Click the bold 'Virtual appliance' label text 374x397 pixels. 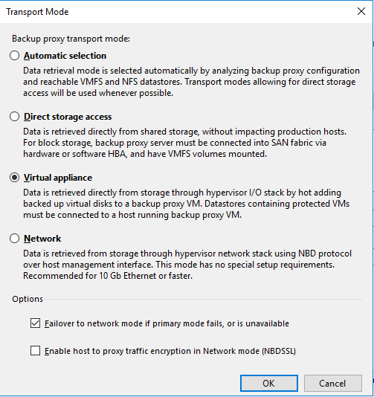[x=58, y=178]
